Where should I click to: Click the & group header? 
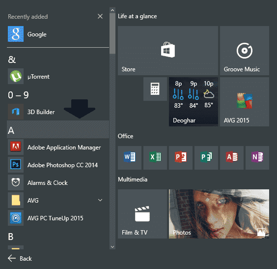[x=12, y=60]
